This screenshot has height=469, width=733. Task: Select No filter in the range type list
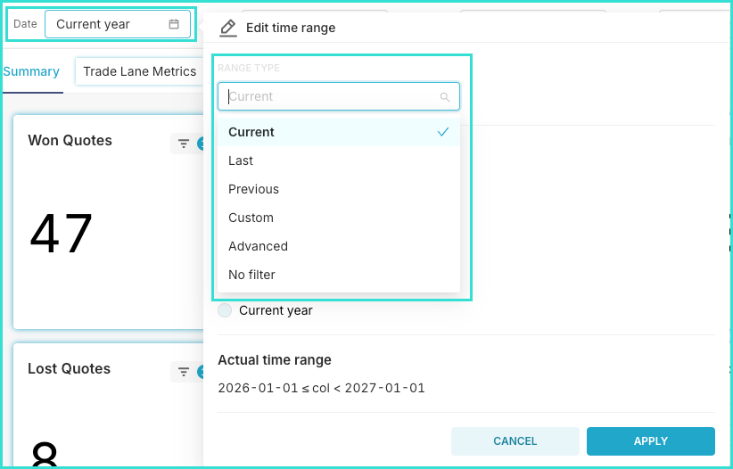pos(251,275)
